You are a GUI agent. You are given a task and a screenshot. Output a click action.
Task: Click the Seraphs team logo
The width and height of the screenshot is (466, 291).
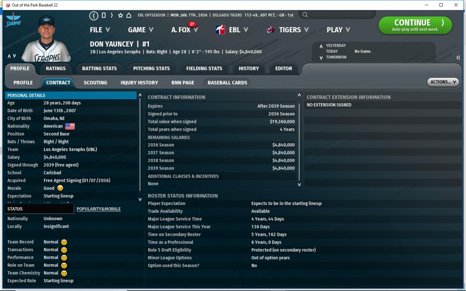coord(13,20)
